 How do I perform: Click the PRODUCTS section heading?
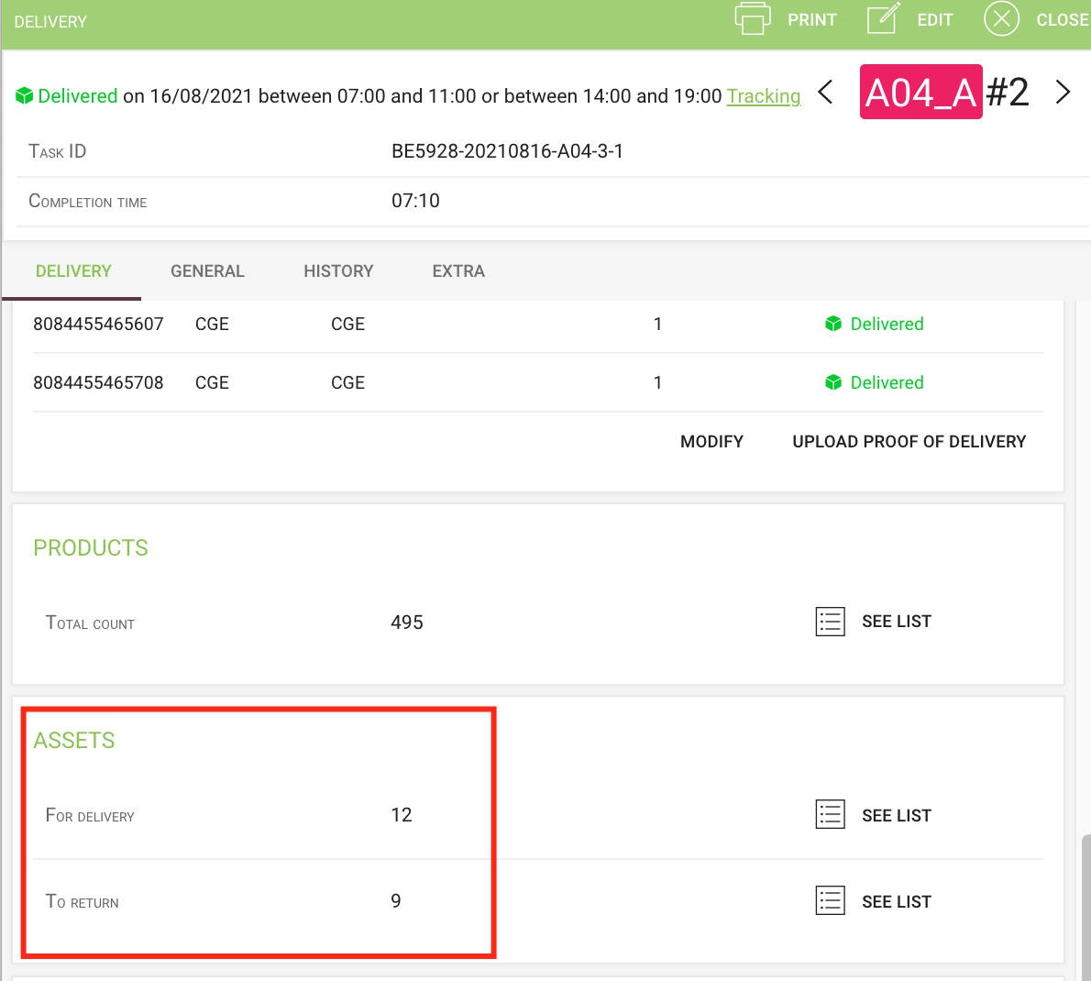[91, 548]
